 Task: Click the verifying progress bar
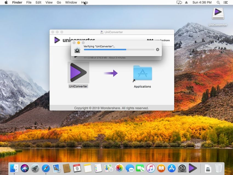119,50
